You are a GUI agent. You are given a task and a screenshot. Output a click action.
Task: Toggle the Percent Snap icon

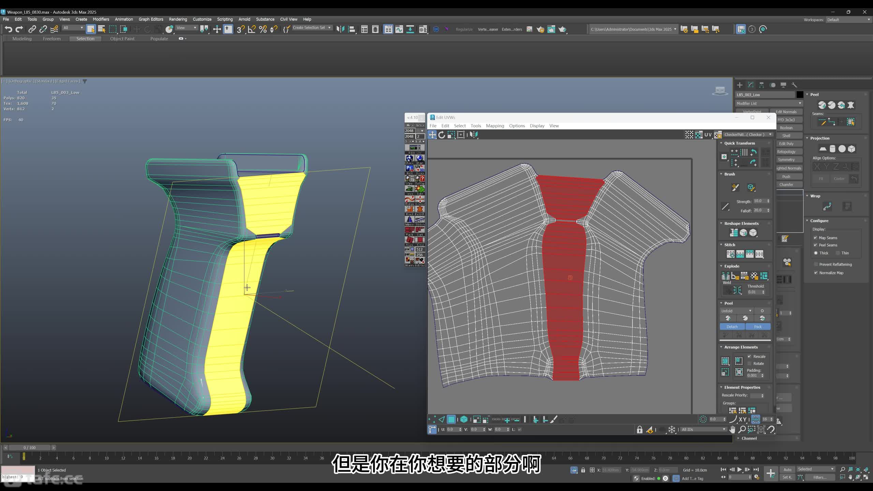point(263,29)
